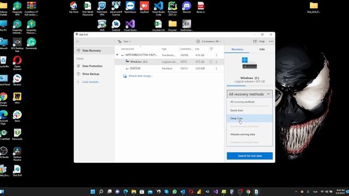Open Help in Disk Drill toolbar
This screenshot has width=349, height=196.
point(259,41)
